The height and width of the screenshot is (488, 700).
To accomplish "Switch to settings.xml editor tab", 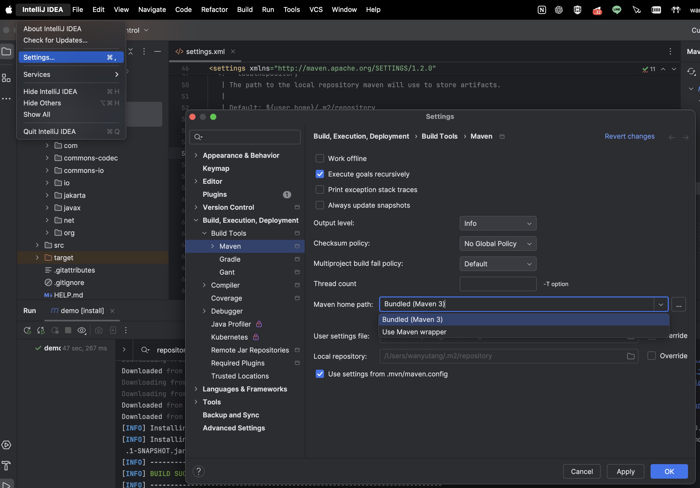I will (x=205, y=52).
